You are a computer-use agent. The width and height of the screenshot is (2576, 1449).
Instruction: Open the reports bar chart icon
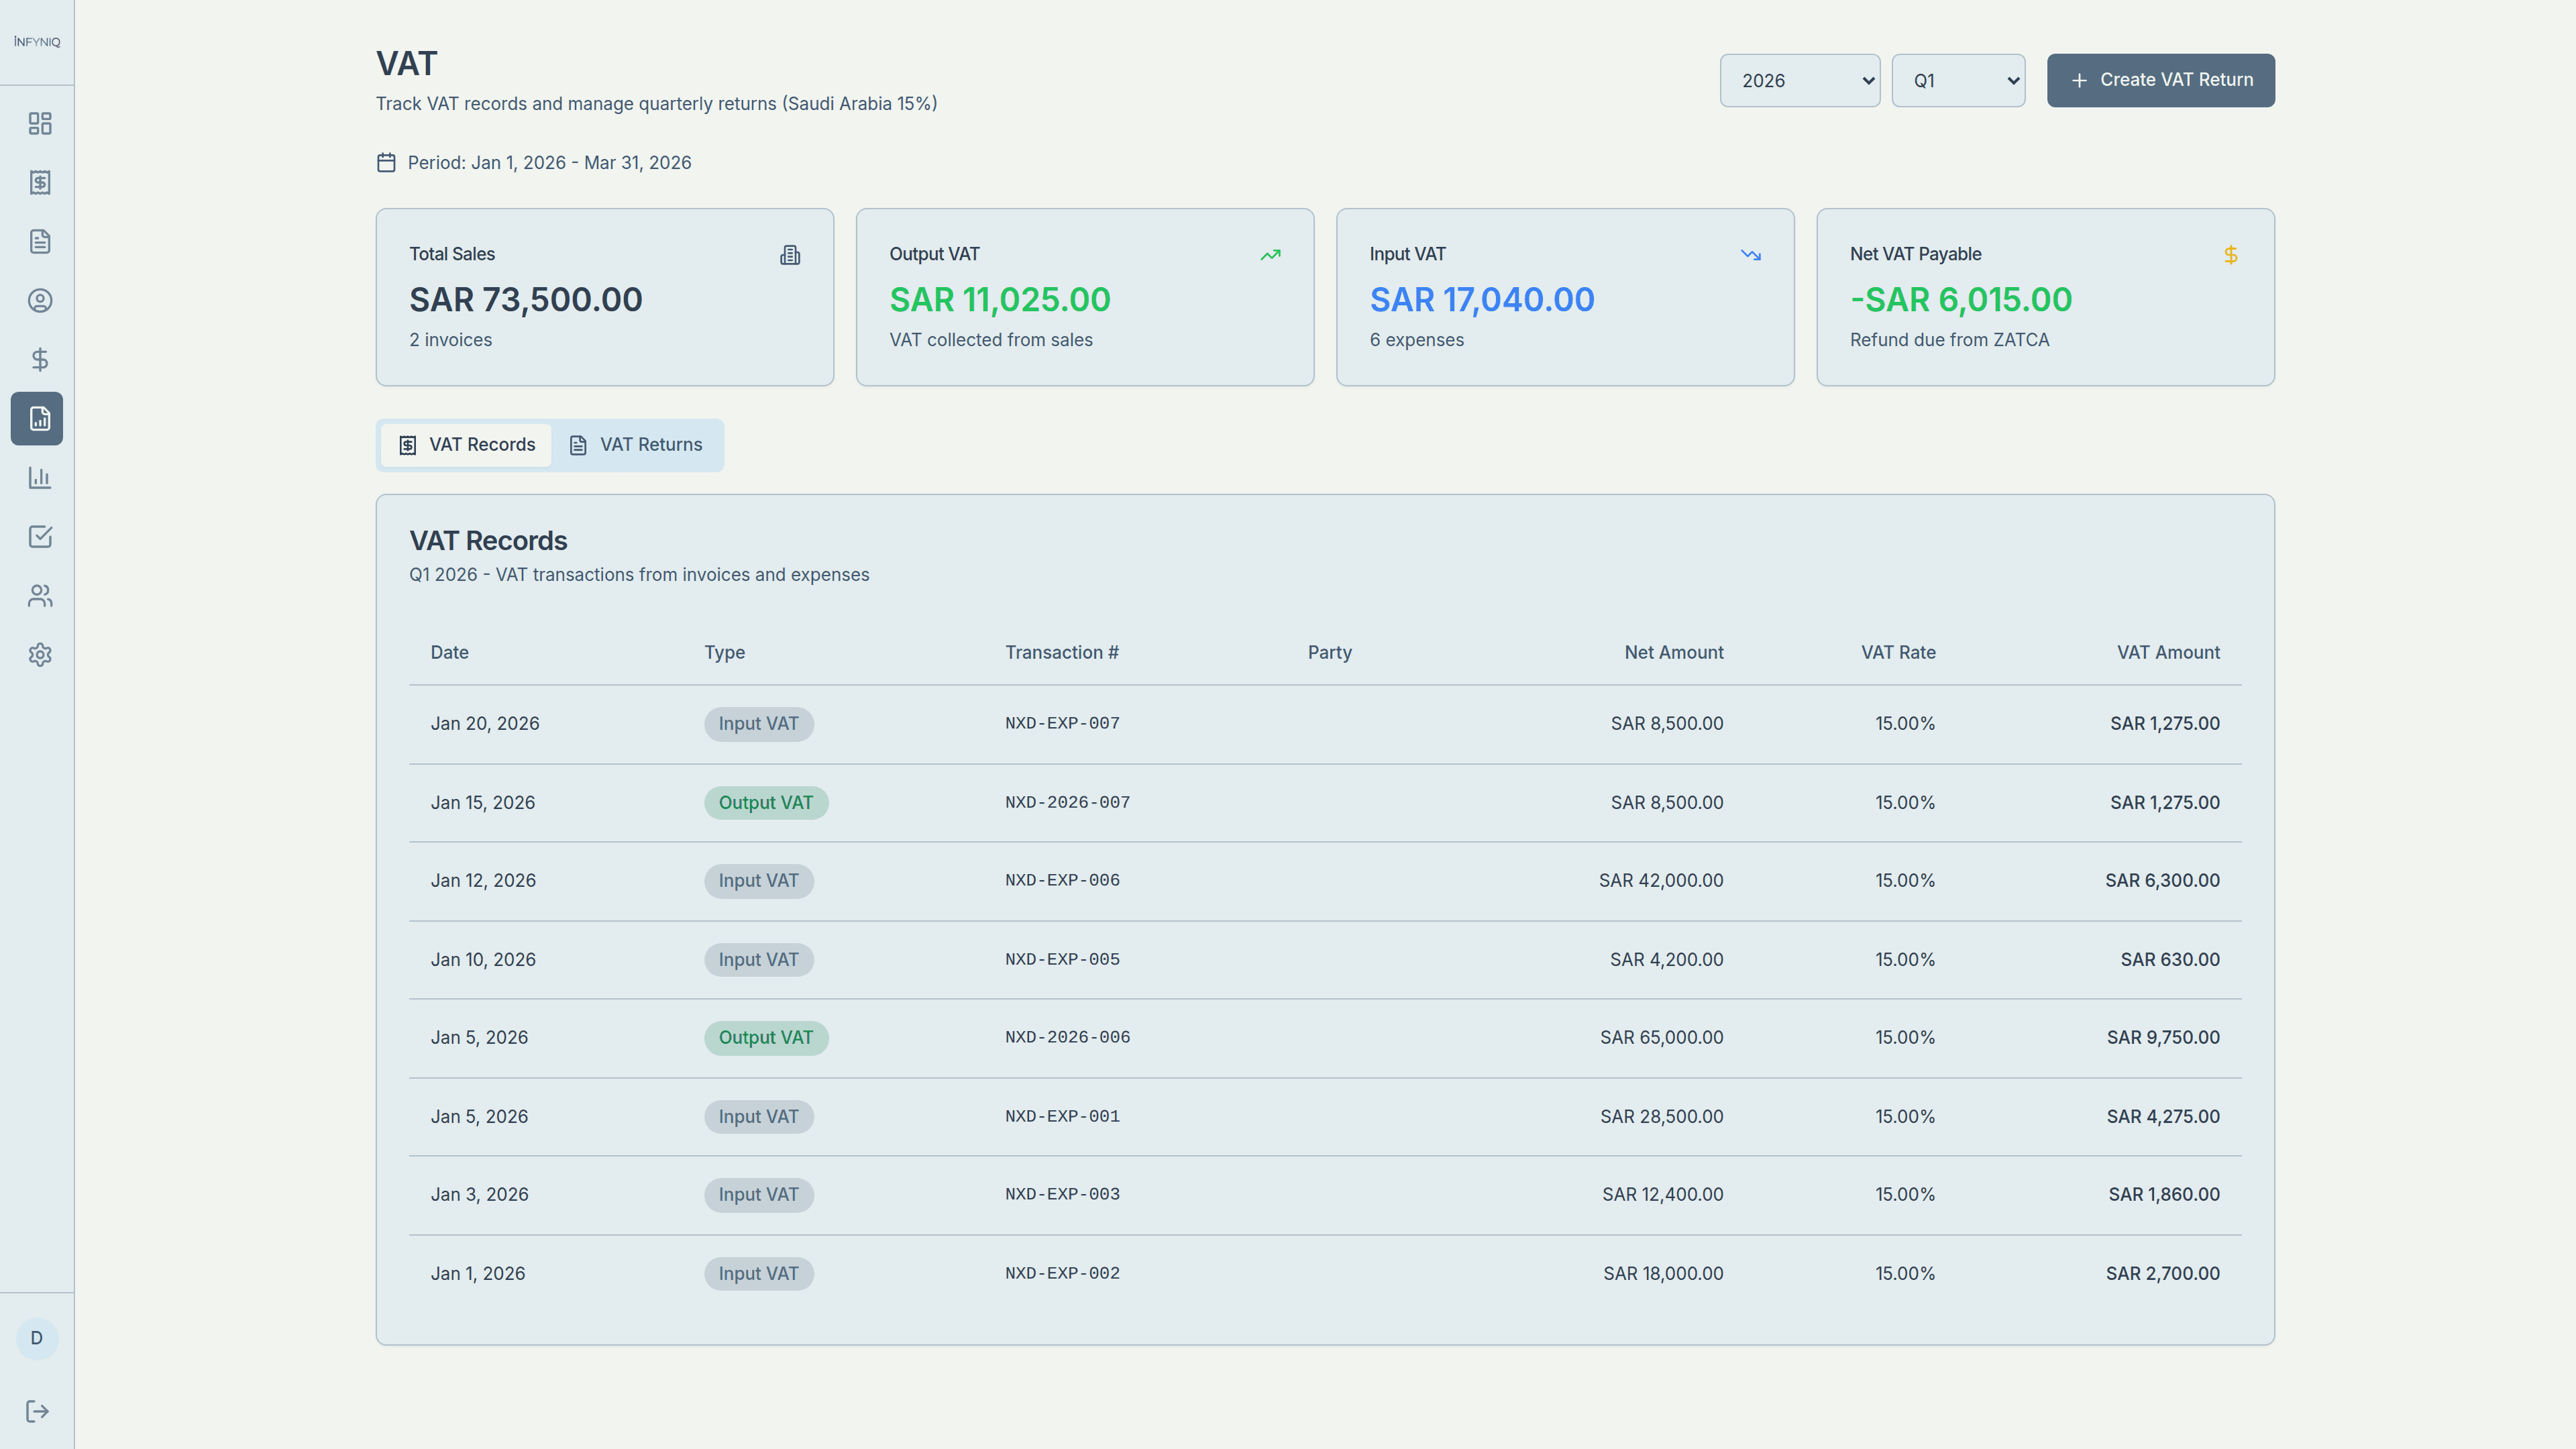click(x=40, y=478)
